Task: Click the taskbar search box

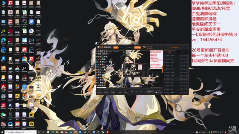Action: pos(21,132)
